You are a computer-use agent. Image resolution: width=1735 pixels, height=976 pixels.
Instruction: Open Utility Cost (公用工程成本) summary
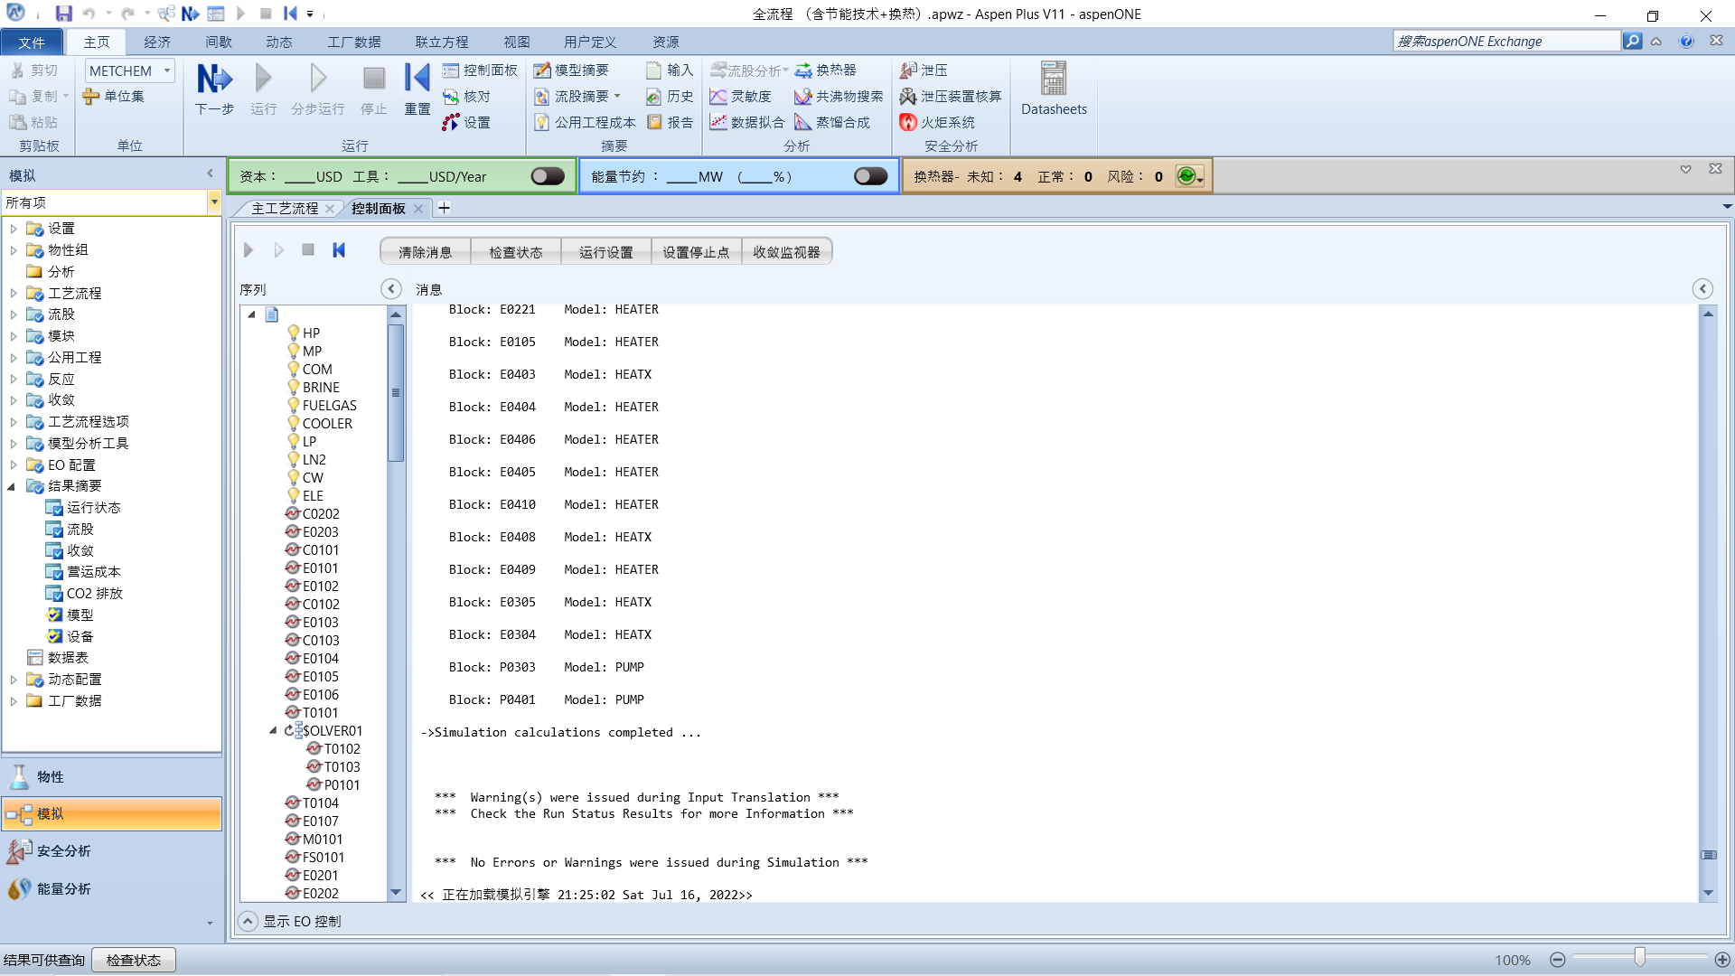coord(584,122)
